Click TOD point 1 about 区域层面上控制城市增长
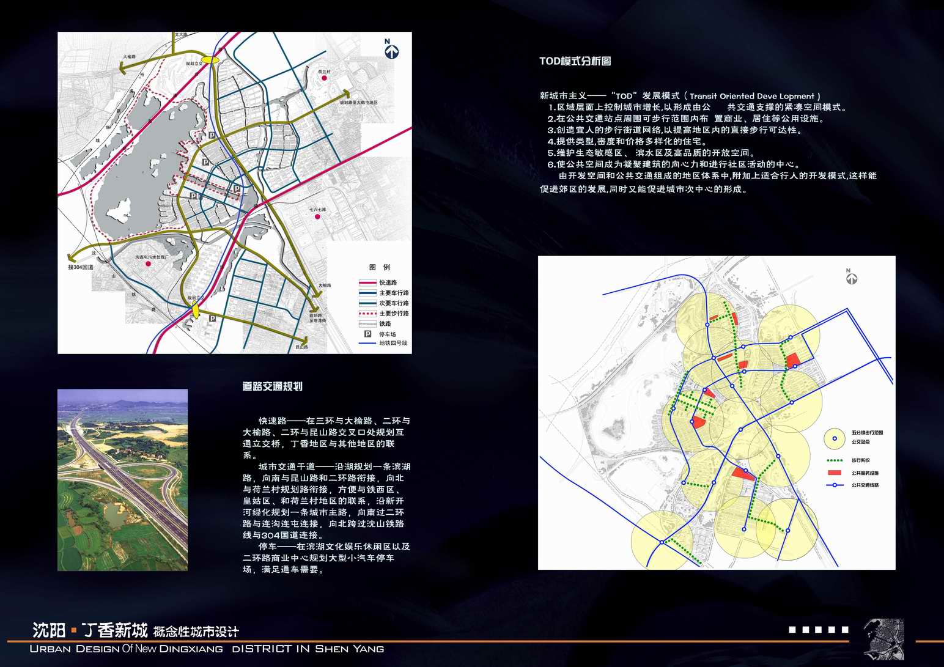Viewport: 944px width, 667px height. tap(698, 107)
